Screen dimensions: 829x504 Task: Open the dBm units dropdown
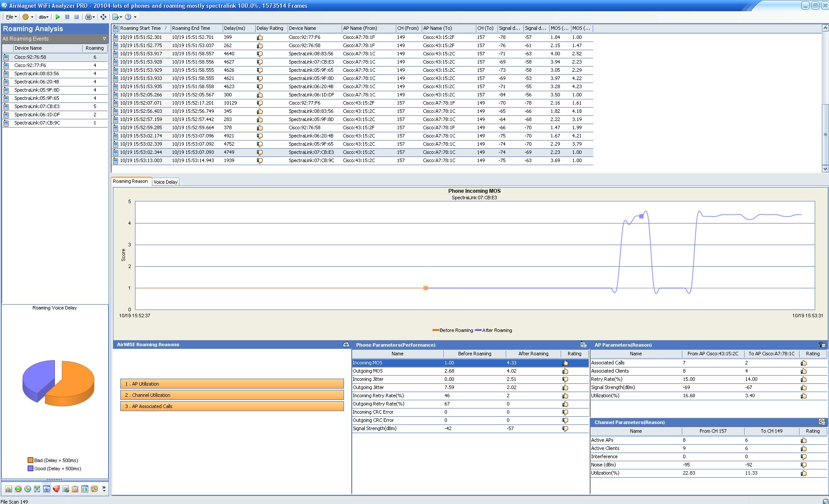click(43, 17)
